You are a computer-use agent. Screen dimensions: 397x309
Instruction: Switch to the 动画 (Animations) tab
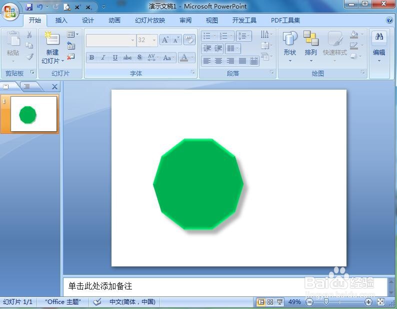tap(114, 21)
